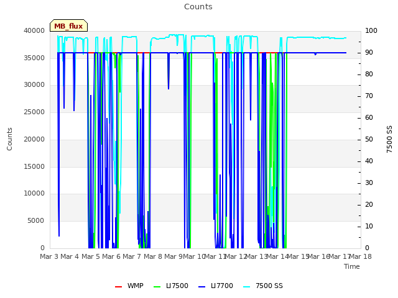Click the blue LI7700 legend swatch
This screenshot has width=398, height=298.
(x=201, y=287)
